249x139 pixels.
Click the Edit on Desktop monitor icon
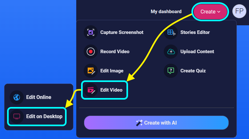click(17, 117)
